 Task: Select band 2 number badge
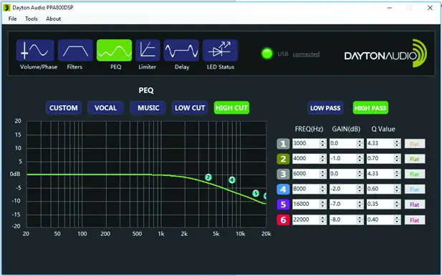click(x=283, y=159)
